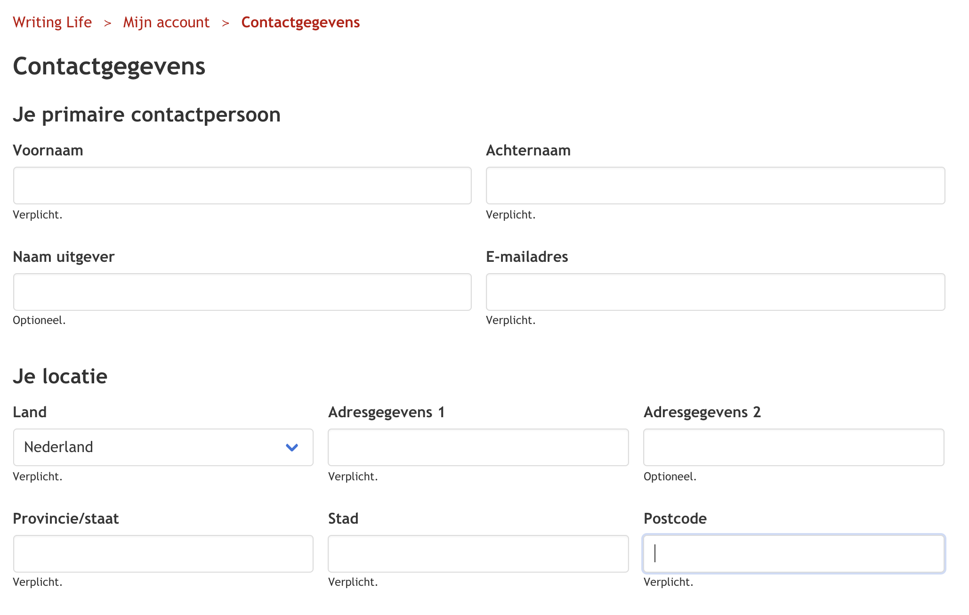Click the blue chevron on the Nederland selector
The width and height of the screenshot is (969, 615).
292,447
